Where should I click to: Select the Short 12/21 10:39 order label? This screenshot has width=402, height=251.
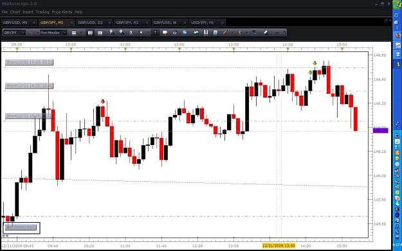(x=29, y=116)
